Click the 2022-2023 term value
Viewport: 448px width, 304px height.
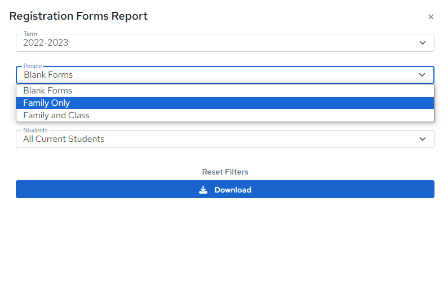click(46, 43)
